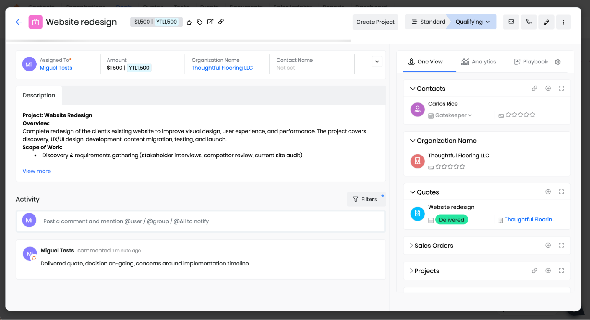Add a new sales order
This screenshot has height=320, width=590.
[548, 245]
